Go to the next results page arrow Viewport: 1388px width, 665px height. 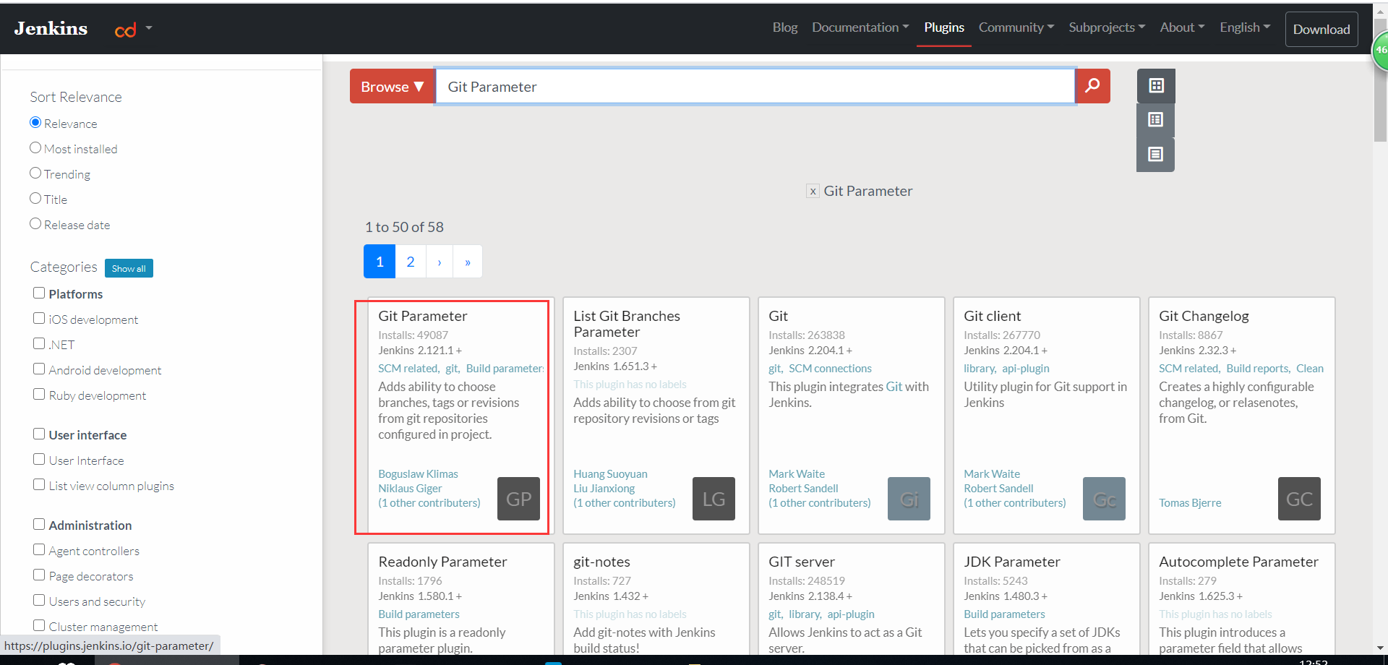click(440, 262)
